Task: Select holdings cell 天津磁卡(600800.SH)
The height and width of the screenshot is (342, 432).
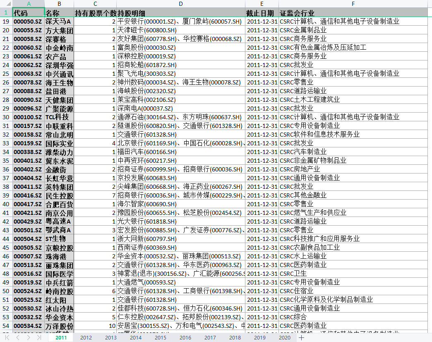Action: pos(181,30)
